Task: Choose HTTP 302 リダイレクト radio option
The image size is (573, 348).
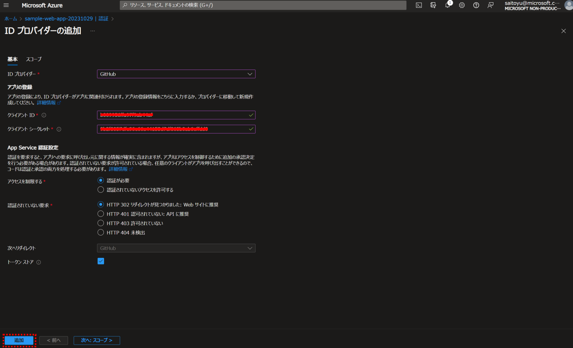Action: [x=101, y=205]
